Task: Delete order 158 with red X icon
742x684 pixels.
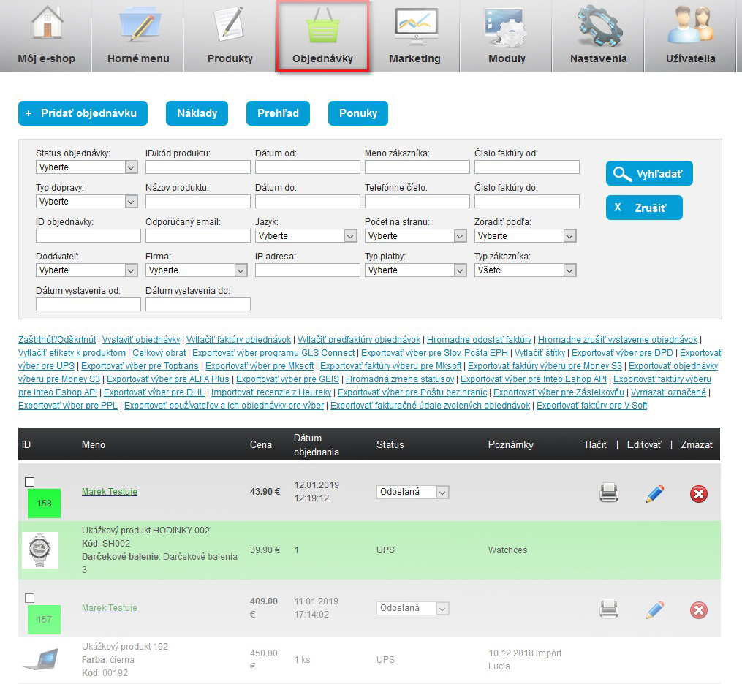Action: tap(698, 494)
